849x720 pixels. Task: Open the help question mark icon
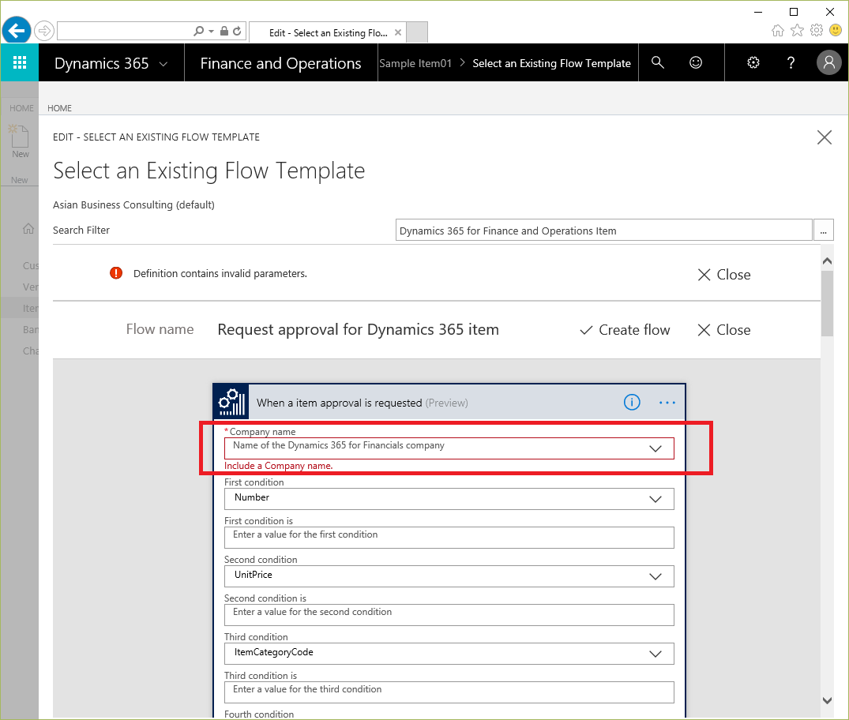pyautogui.click(x=791, y=63)
